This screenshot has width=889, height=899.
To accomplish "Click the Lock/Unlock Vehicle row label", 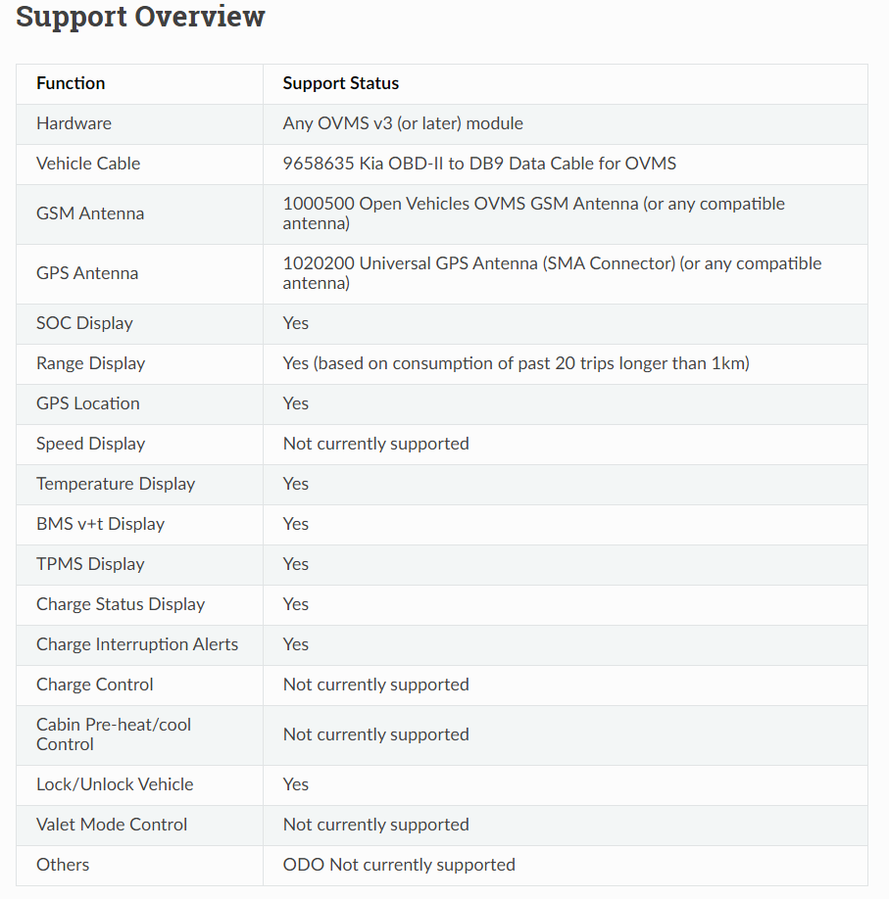I will coord(115,784).
